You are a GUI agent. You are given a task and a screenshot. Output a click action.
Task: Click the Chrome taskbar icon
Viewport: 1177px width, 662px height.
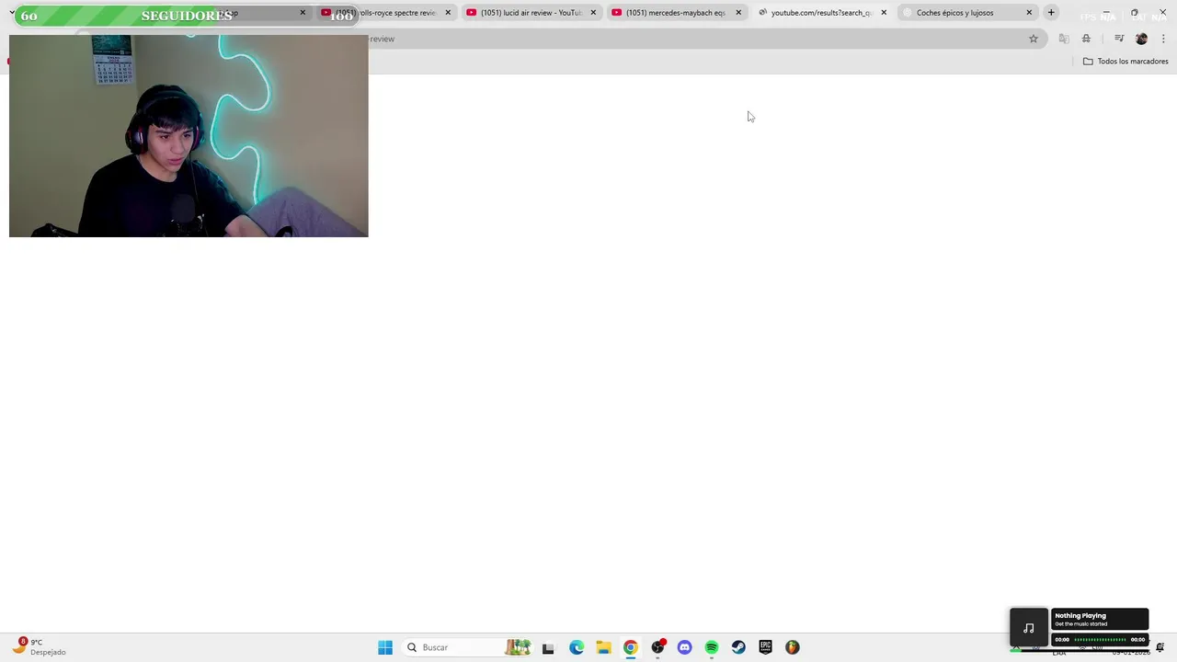[630, 647]
